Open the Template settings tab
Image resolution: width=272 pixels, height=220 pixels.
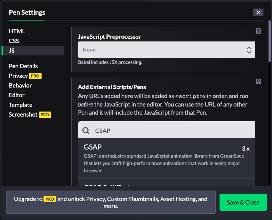[x=21, y=105]
